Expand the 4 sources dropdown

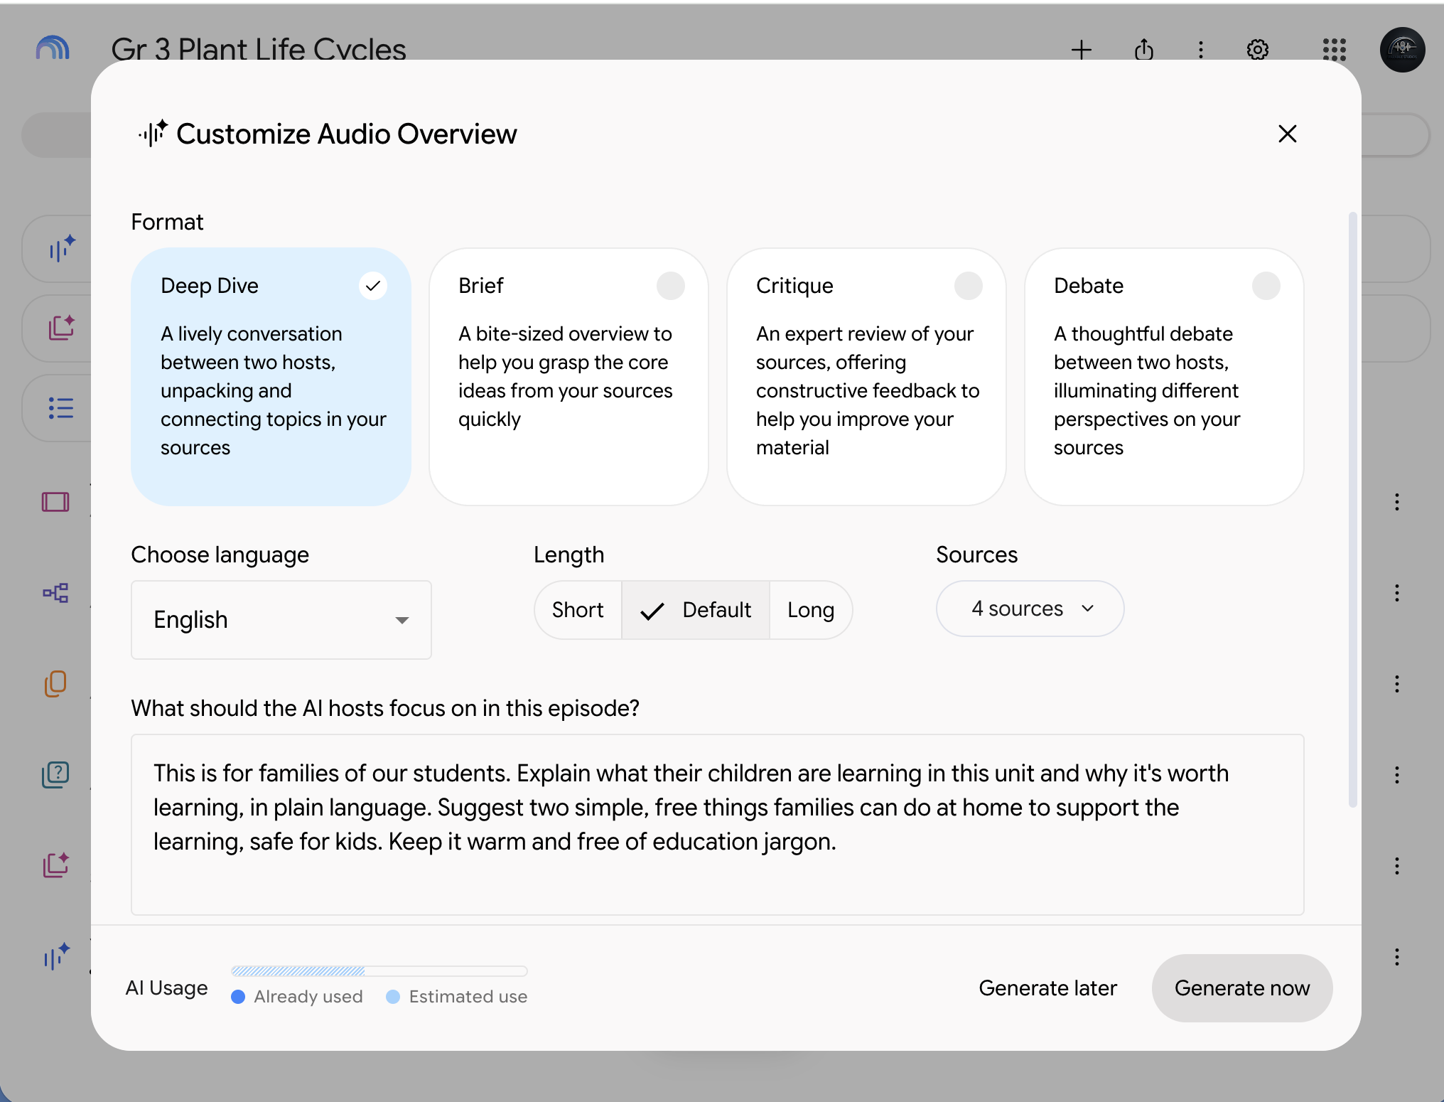pos(1030,609)
